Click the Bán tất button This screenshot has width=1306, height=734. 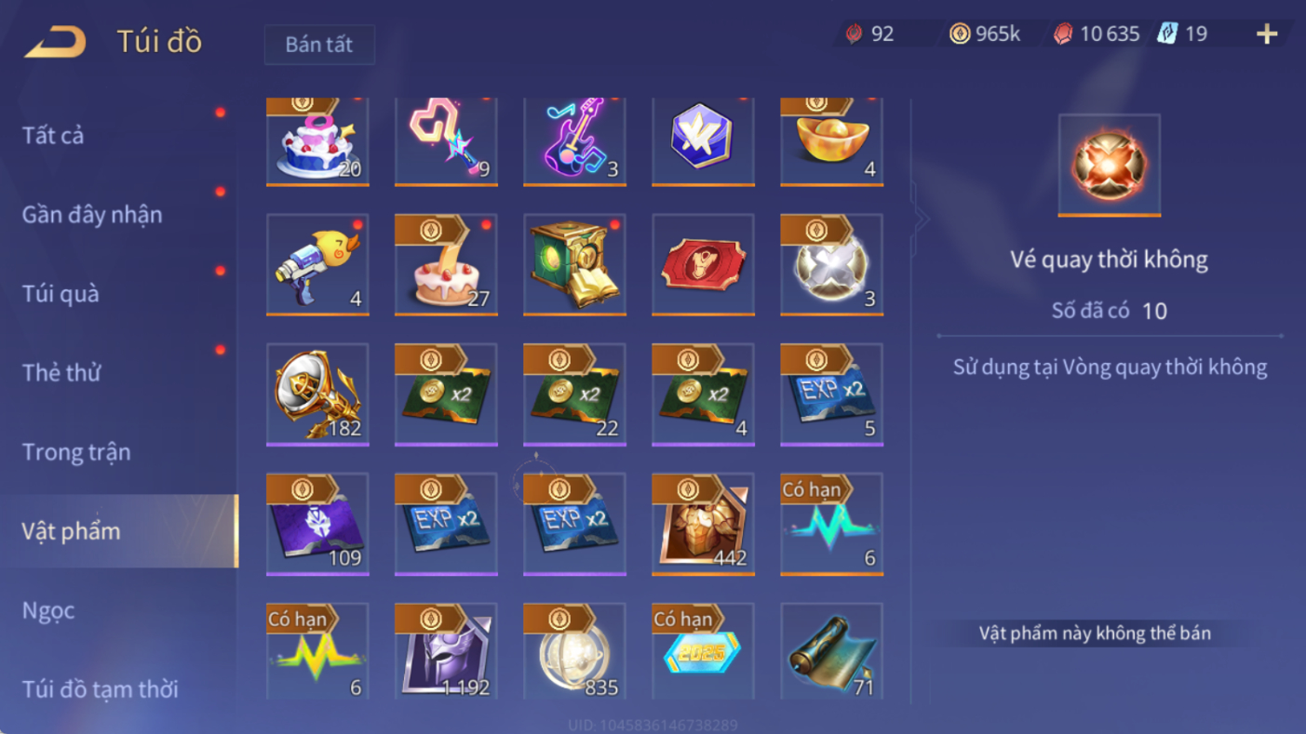(x=319, y=45)
